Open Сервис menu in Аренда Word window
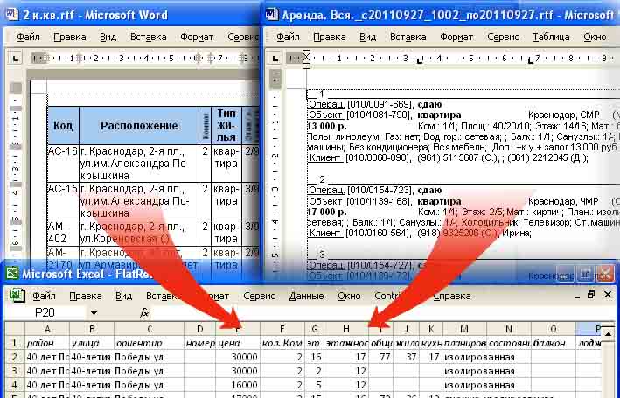This screenshot has height=398, width=620. [x=503, y=38]
